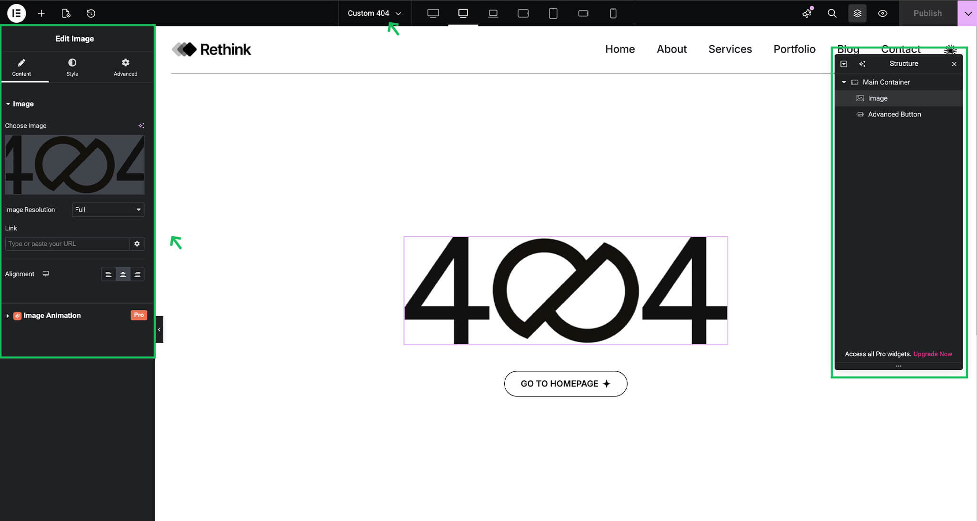Open revision history clock icon
Screen dimensions: 977x521
coord(91,13)
